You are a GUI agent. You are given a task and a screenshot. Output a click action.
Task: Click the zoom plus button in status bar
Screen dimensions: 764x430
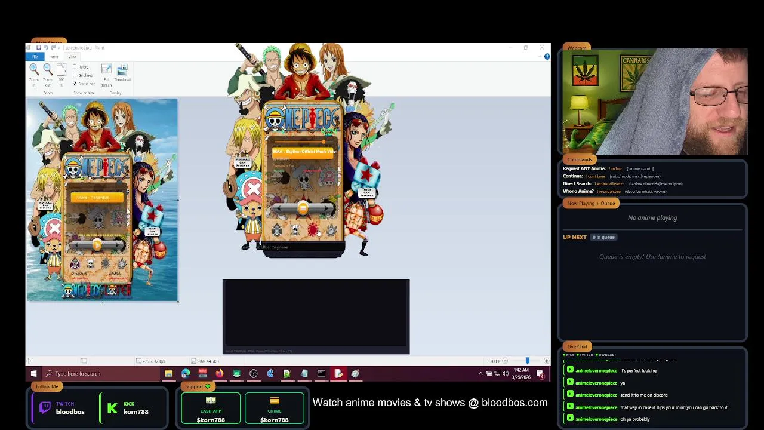(546, 361)
